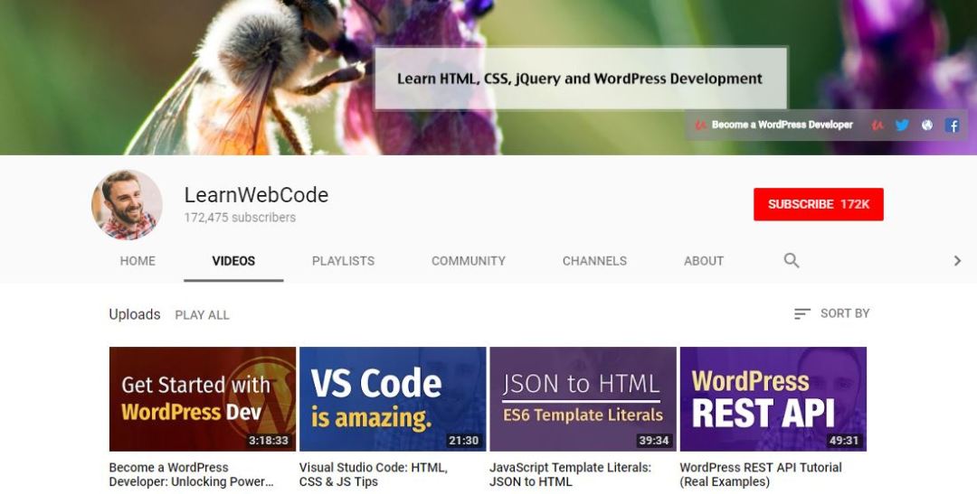Open the Playlists tab
This screenshot has width=977, height=494.
[x=344, y=261]
